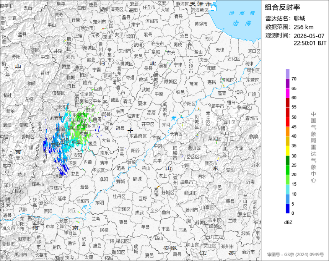This screenshot has width=329, height=261.
Task: Click the observation date 2026-05-07
Action: click(309, 36)
